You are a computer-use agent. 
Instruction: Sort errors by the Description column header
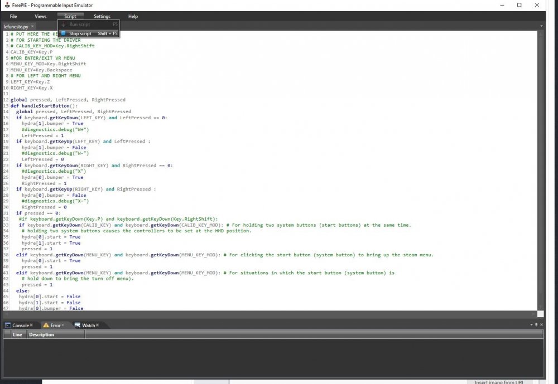pyautogui.click(x=56, y=334)
